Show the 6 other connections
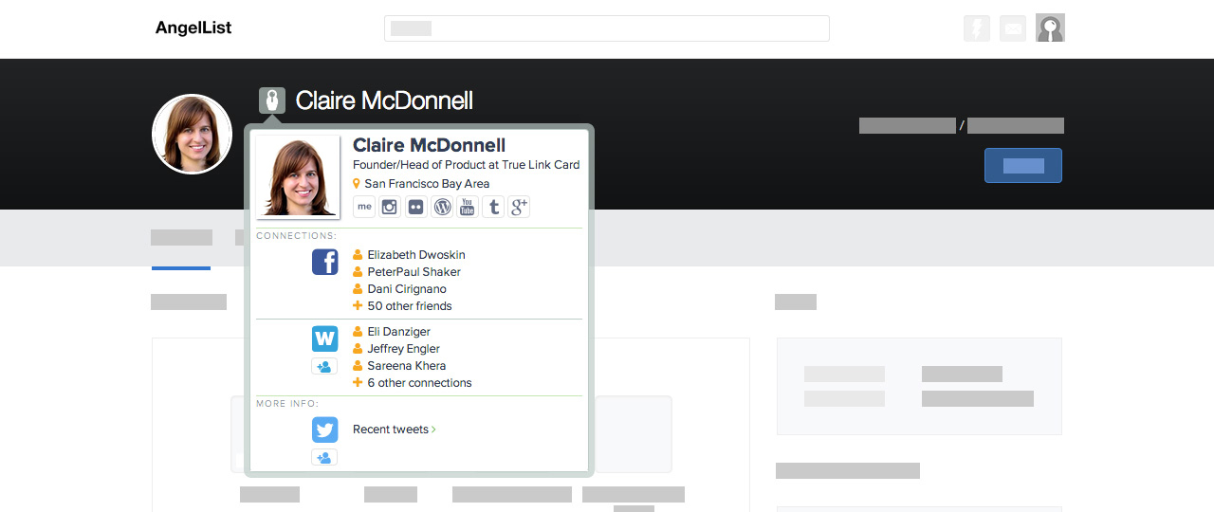Viewport: 1214px width, 512px height. pos(418,383)
